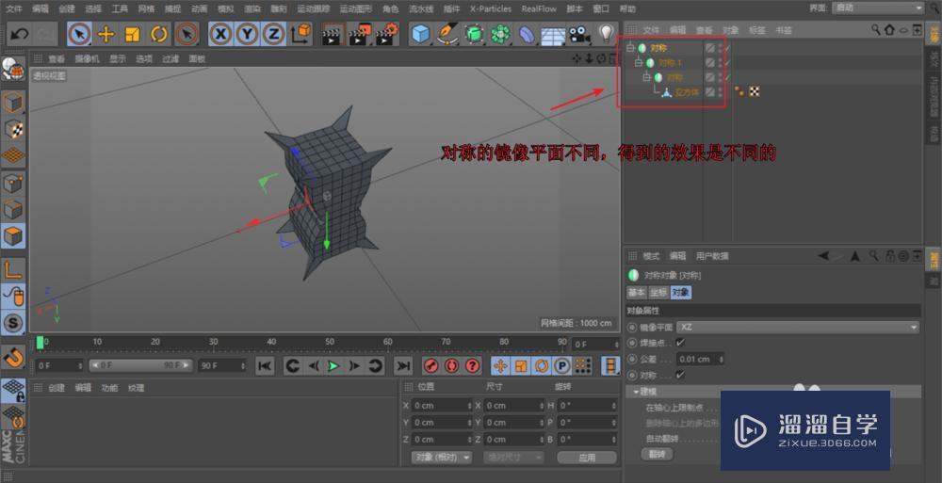The width and height of the screenshot is (942, 483).
Task: Open object manager 标签 menu
Action: tap(757, 30)
